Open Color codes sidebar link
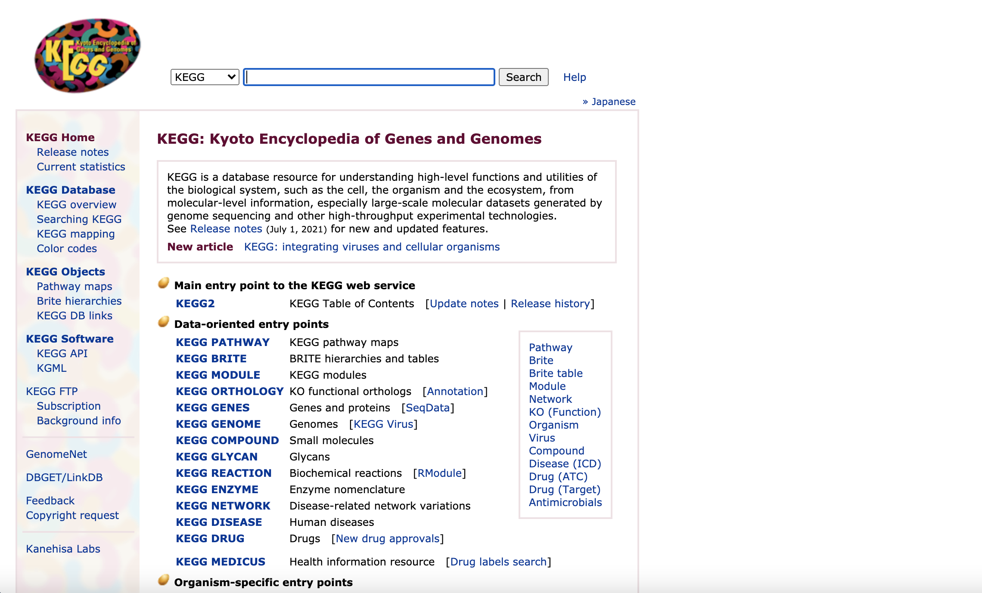Image resolution: width=982 pixels, height=593 pixels. (x=67, y=248)
